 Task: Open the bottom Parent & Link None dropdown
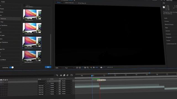point(67,94)
